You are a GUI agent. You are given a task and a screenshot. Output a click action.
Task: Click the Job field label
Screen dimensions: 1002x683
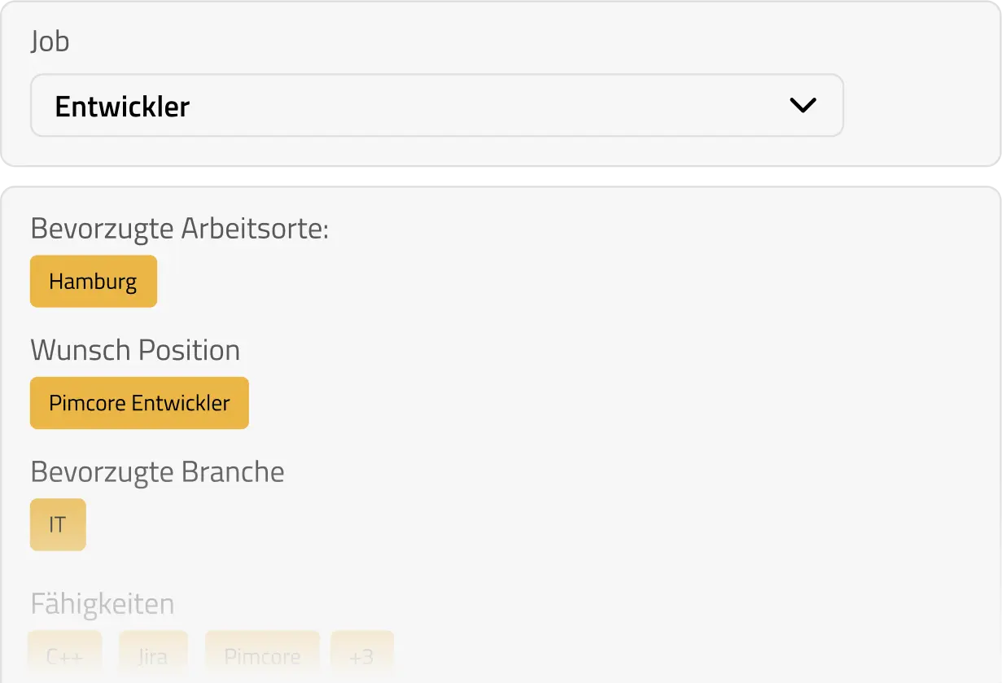pos(50,41)
